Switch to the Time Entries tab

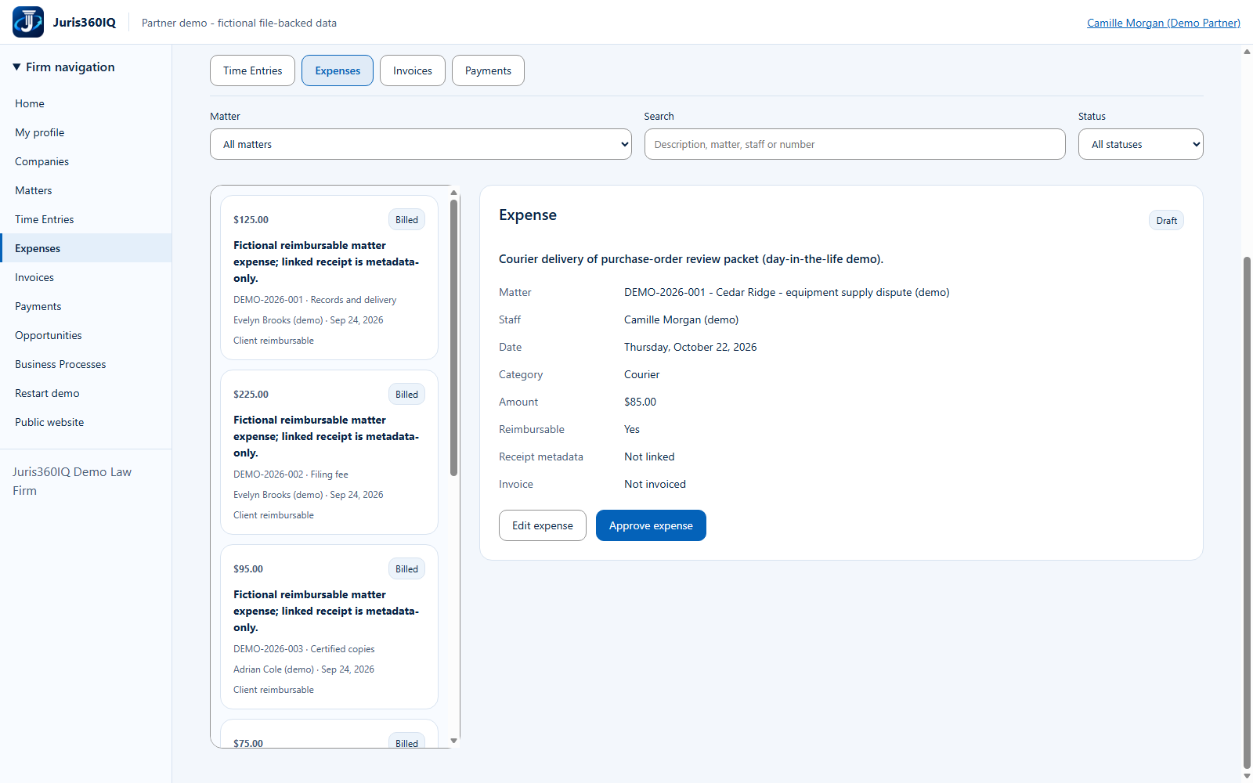[252, 70]
